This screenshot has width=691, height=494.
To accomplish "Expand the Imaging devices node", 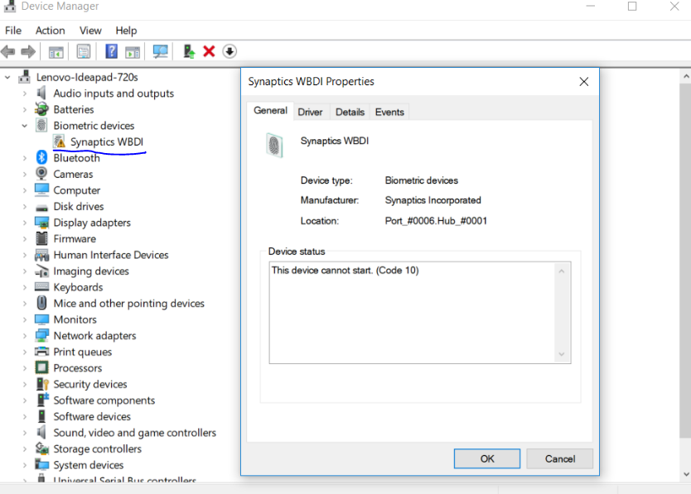I will pyautogui.click(x=25, y=271).
